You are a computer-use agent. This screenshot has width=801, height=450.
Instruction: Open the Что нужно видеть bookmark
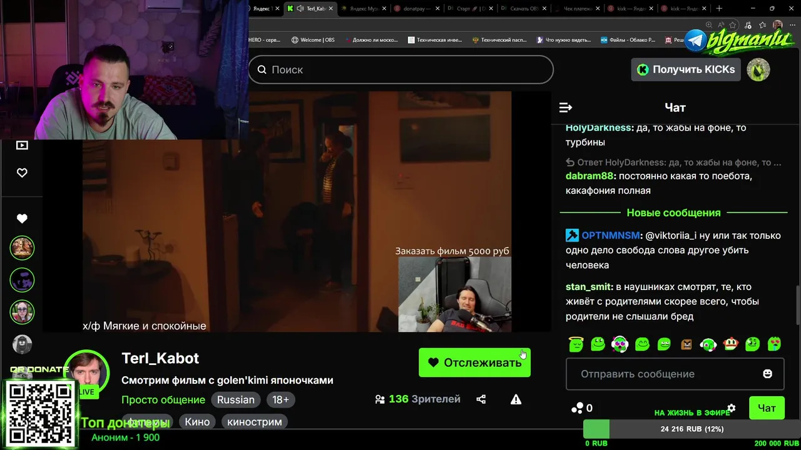[564, 40]
